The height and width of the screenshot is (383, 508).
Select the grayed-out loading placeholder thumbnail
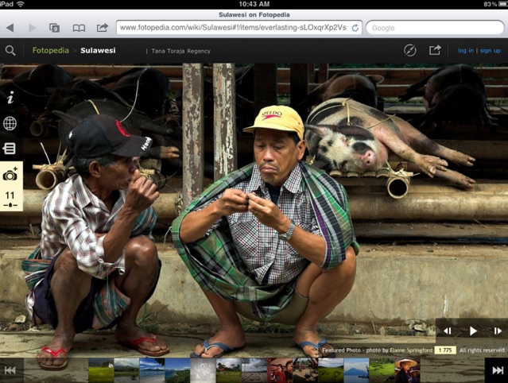point(203,370)
